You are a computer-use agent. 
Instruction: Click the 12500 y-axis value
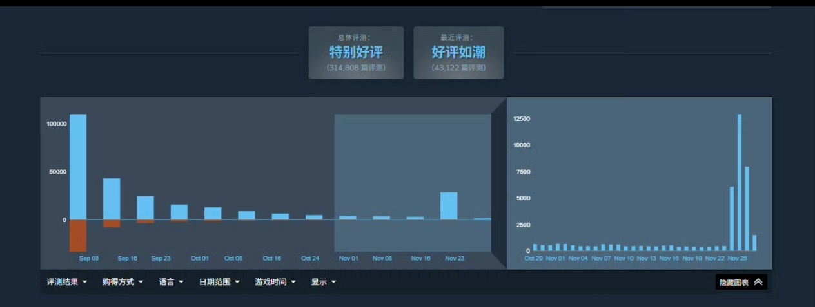[522, 119]
